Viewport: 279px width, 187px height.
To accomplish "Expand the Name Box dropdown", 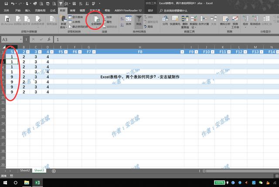I will tap(21, 40).
